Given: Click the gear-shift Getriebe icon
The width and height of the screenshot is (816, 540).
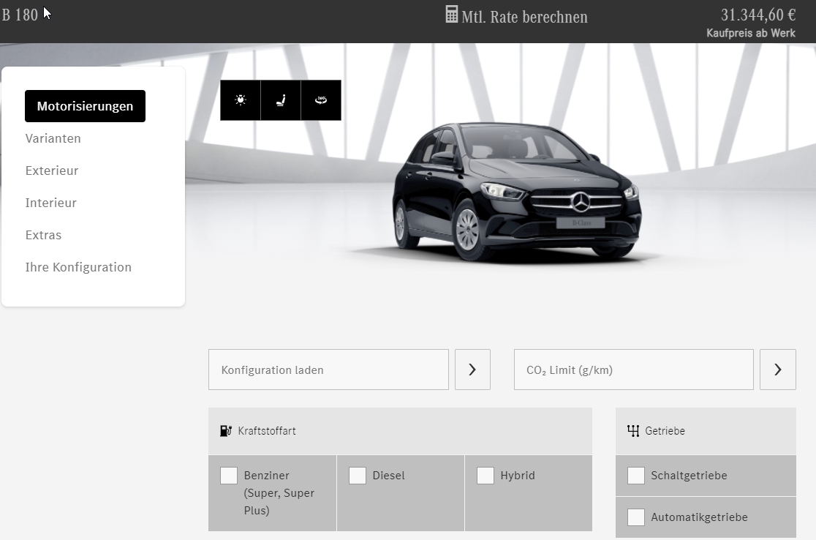Looking at the screenshot, I should [632, 431].
